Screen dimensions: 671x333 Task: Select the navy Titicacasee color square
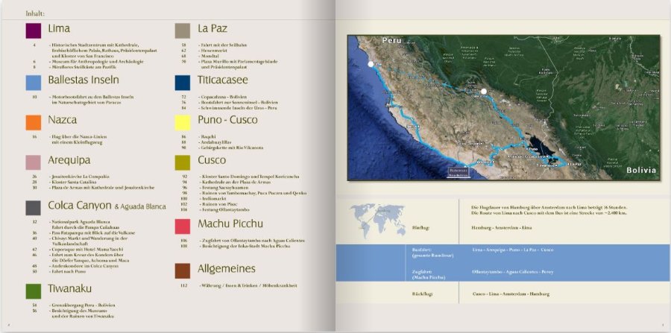pyautogui.click(x=183, y=83)
